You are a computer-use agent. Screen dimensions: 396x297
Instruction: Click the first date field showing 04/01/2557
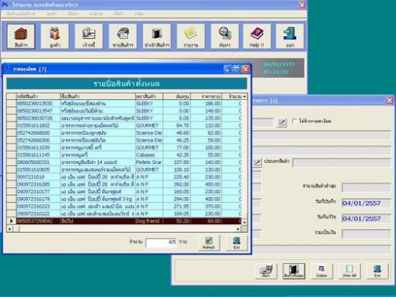(366, 203)
